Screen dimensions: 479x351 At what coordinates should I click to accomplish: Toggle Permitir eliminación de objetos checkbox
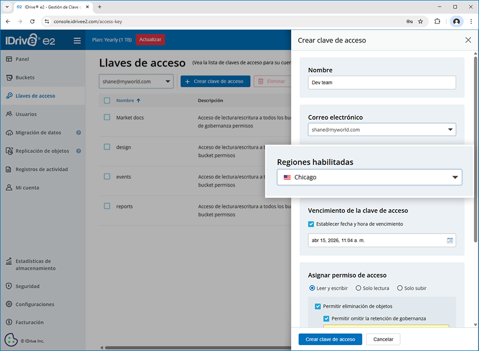318,306
